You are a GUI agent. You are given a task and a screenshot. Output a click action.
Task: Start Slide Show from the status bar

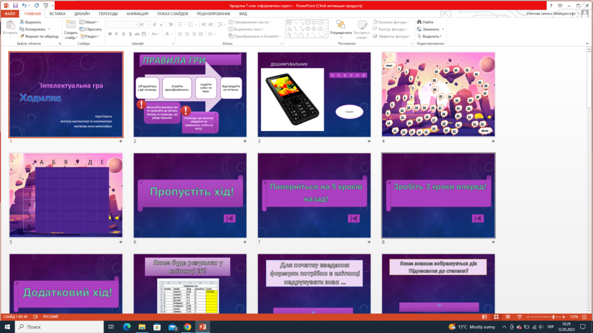coord(520,317)
